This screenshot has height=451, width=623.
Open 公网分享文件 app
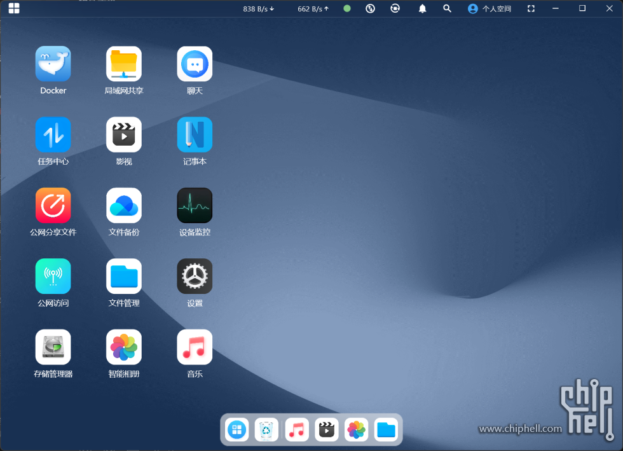tap(53, 205)
